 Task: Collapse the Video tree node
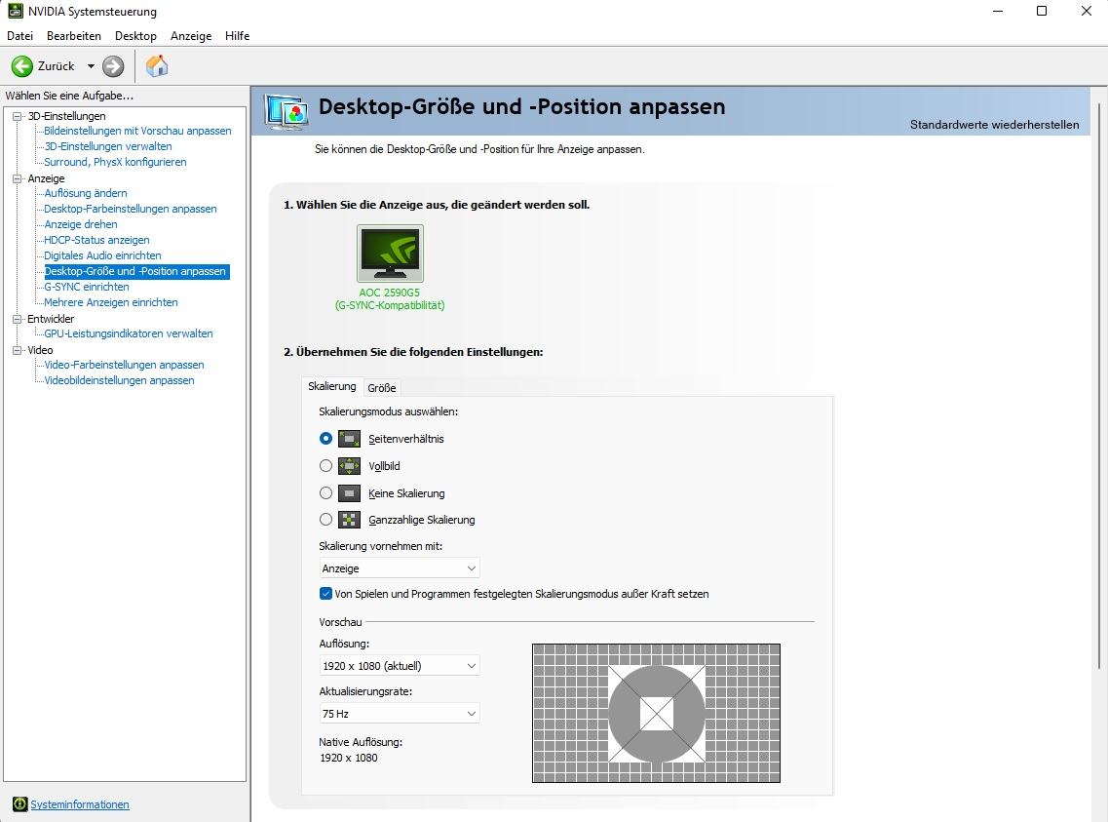[x=17, y=350]
